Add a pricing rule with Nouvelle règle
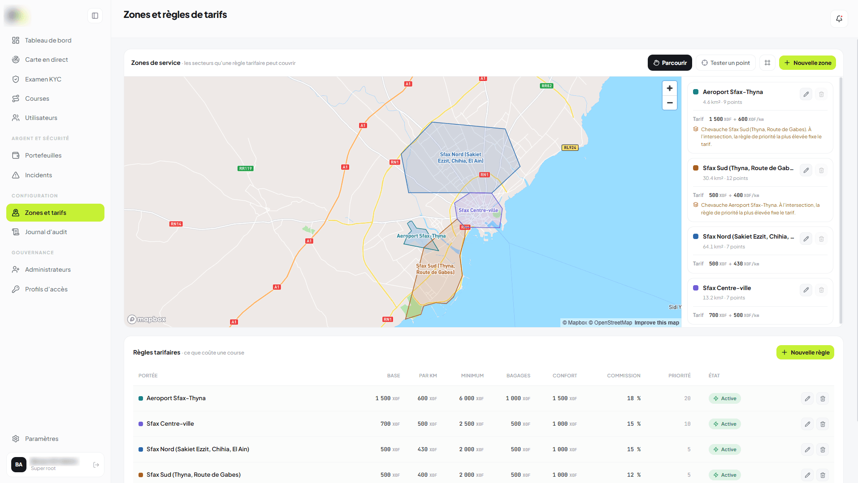 click(x=805, y=352)
